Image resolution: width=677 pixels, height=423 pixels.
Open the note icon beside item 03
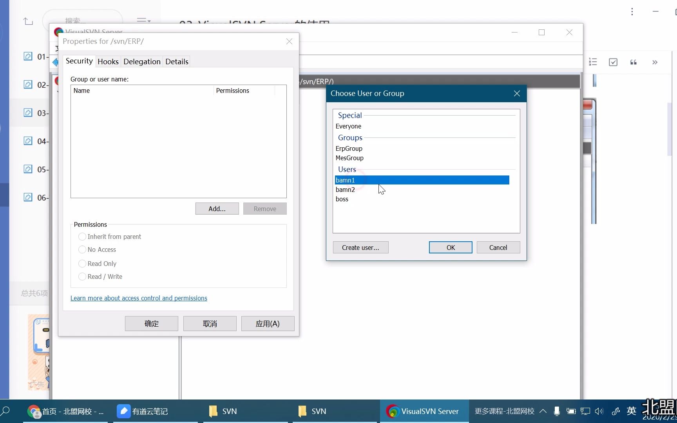point(28,113)
